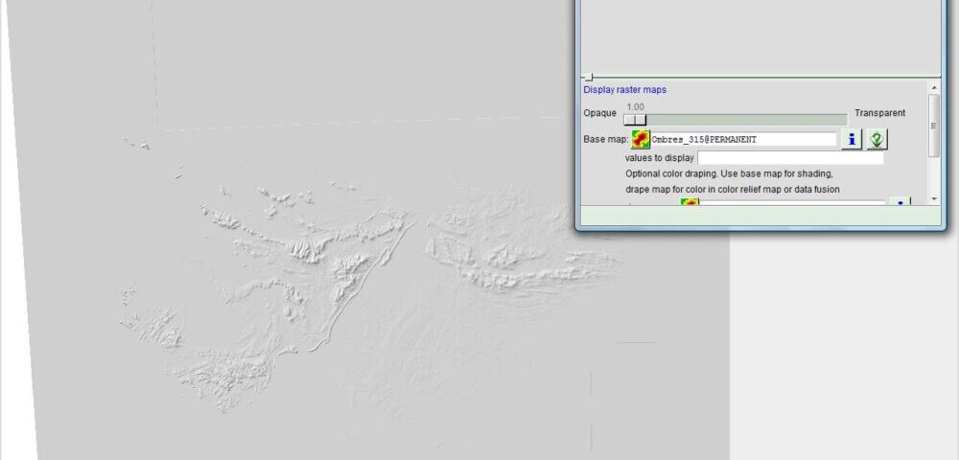Open Base map info with the blue i icon
959x460 pixels.
pyautogui.click(x=850, y=140)
